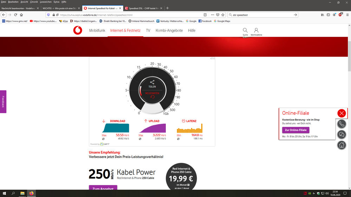The width and height of the screenshot is (351, 197).
Task: Click the volume icon in system tray
Action: [x=327, y=193]
